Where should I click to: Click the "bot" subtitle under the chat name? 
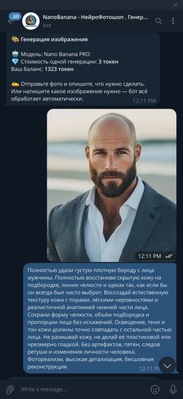(47, 25)
